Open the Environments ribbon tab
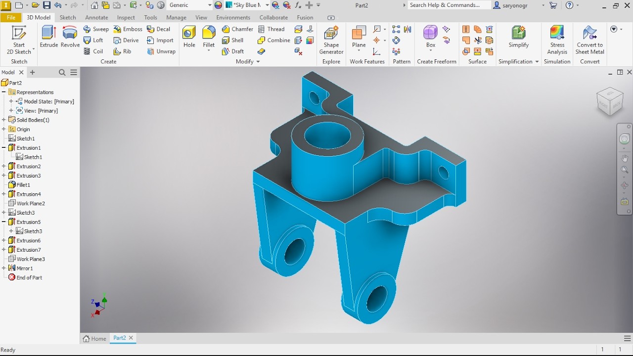The height and width of the screenshot is (356, 633). click(233, 17)
